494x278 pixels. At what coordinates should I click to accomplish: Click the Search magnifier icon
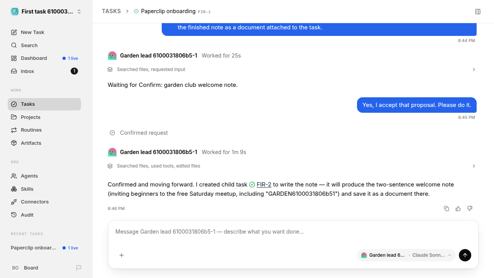click(x=14, y=45)
